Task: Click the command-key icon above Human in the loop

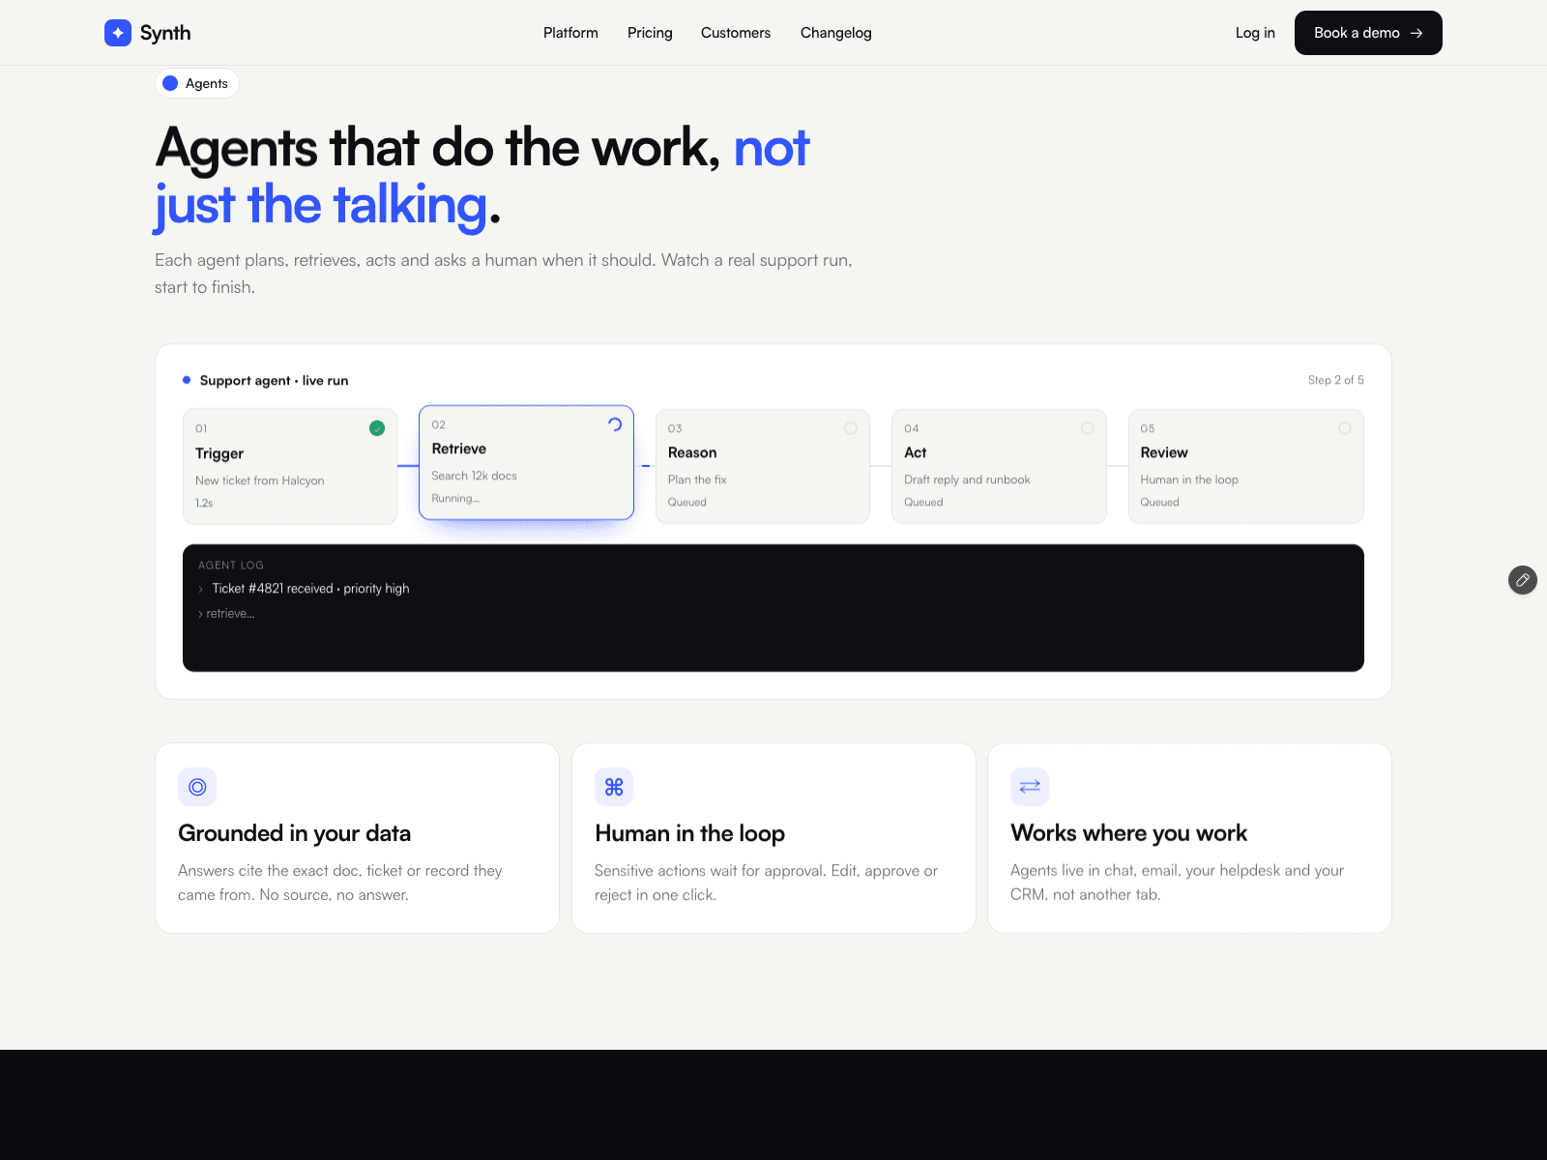Action: point(614,787)
